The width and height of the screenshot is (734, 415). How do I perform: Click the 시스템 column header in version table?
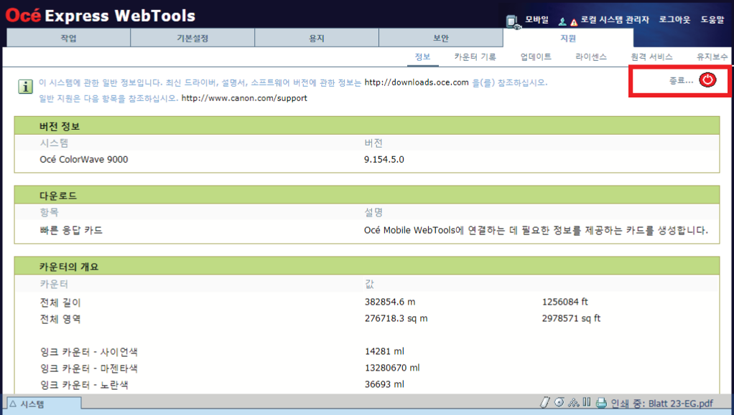click(55, 143)
